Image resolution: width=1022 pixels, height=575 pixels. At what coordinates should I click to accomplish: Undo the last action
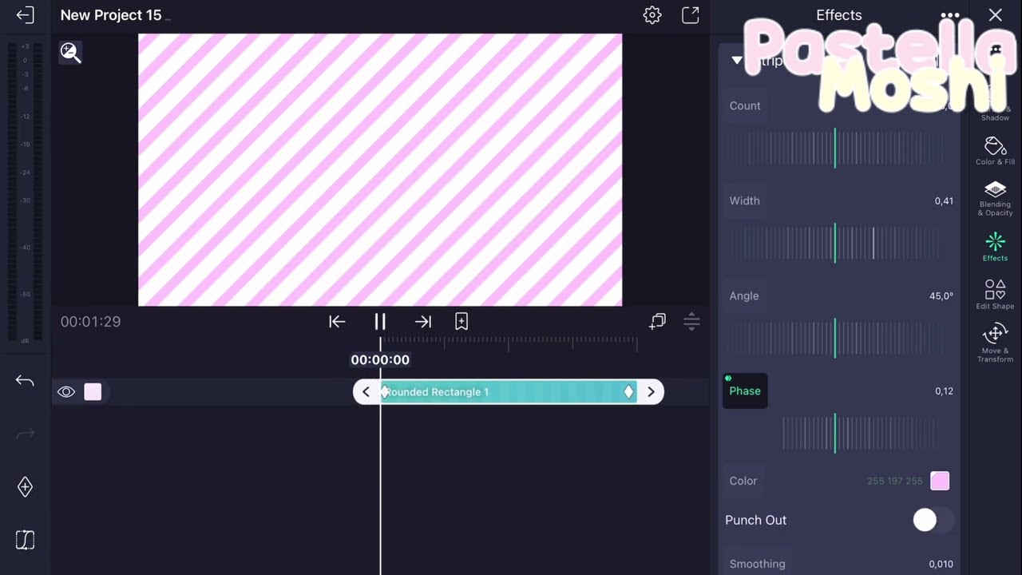25,381
